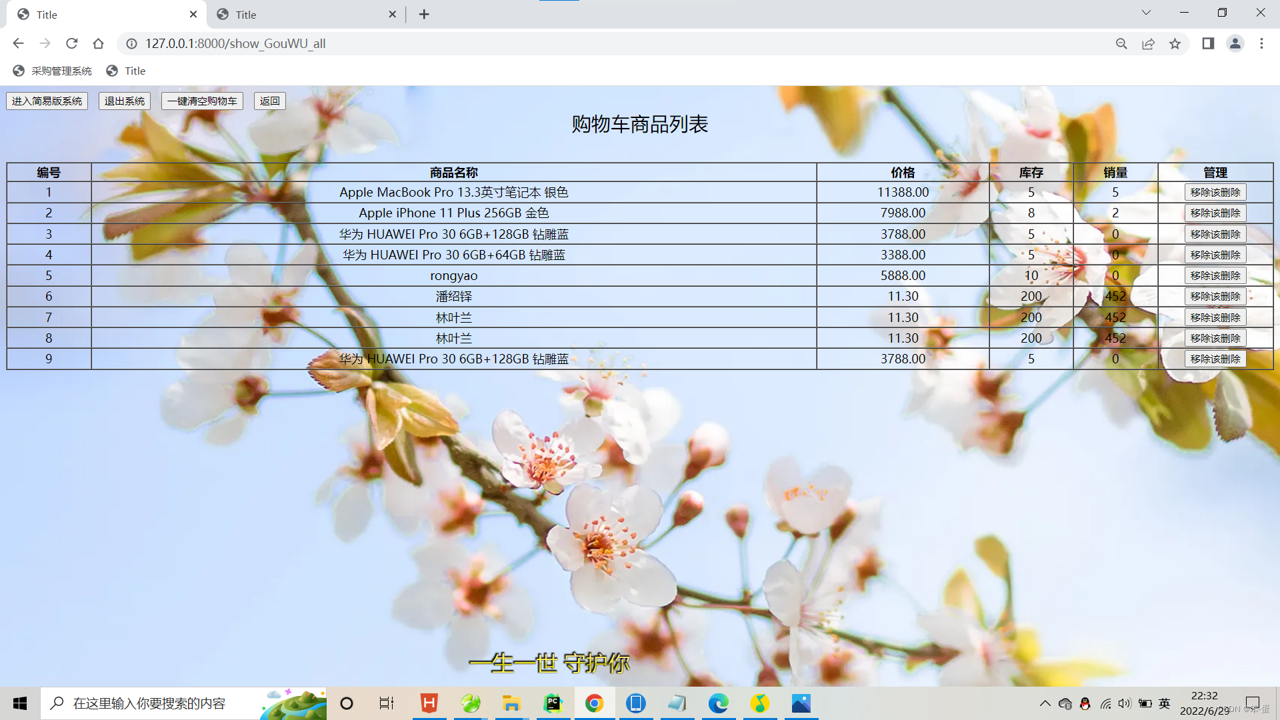Open 采购管理系统 bookmark
Image resolution: width=1280 pixels, height=720 pixels.
[x=53, y=71]
